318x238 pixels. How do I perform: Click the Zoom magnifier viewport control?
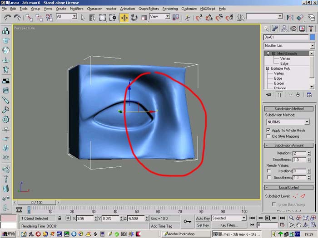292,218
